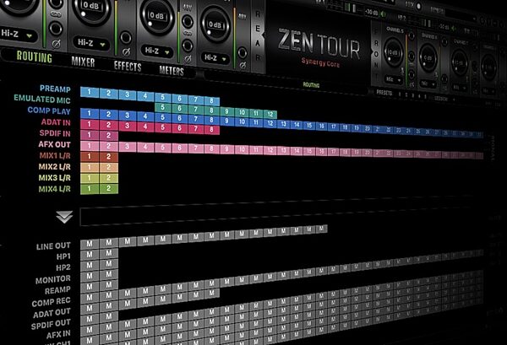This screenshot has height=345, width=507.
Task: Select PREAMP source cell 1
Action: [90, 92]
